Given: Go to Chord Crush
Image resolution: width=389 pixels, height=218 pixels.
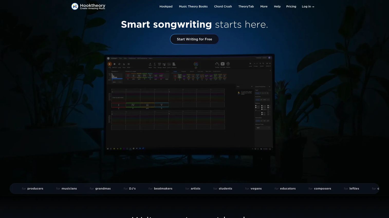Looking at the screenshot, I should [x=223, y=6].
